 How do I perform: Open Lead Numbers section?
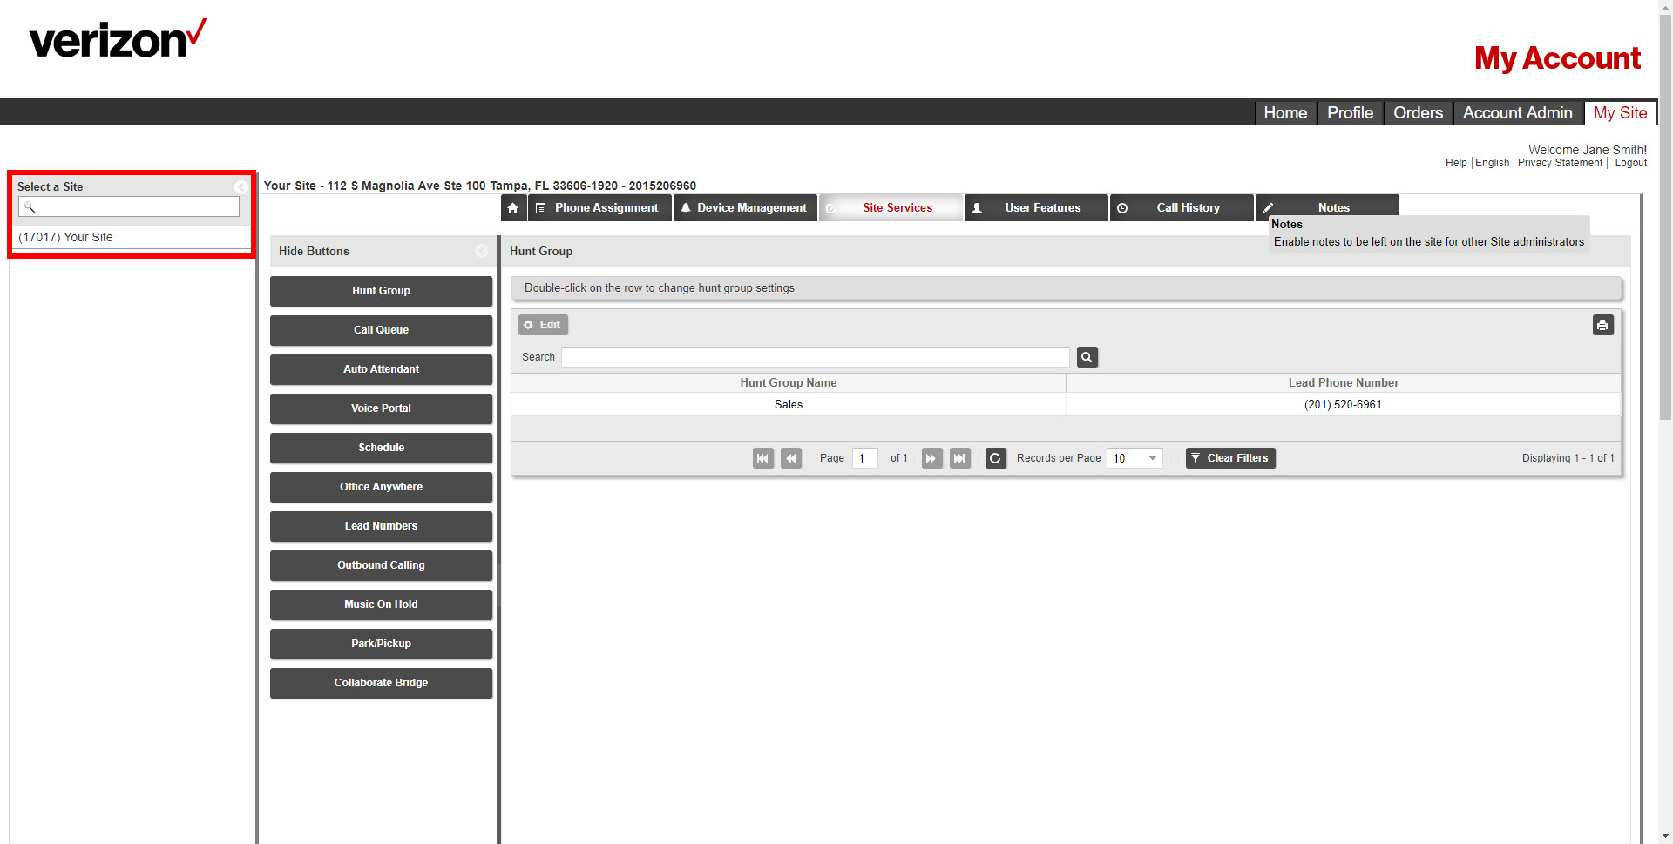click(381, 526)
